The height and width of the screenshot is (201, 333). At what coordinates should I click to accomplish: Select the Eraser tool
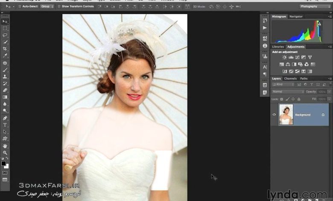[5, 90]
